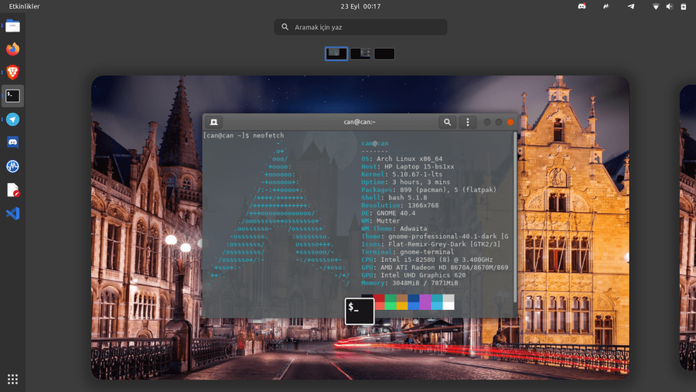Click the purple swatch in neofetch palette
Screen dimensions: 696x392
pyautogui.click(x=425, y=302)
